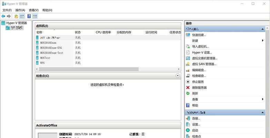Click the green 刷新 icon
The width and height of the screenshot is (270, 138).
(188, 93)
